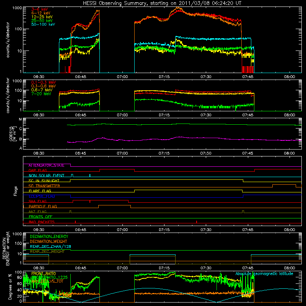Select the 06:45 tick under the MeV panel

coord(81,115)
